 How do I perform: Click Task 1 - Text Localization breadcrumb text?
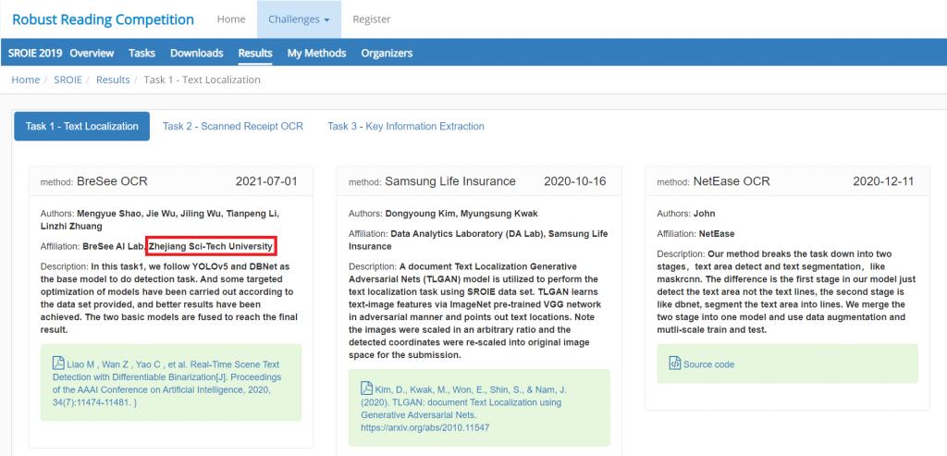(x=202, y=80)
